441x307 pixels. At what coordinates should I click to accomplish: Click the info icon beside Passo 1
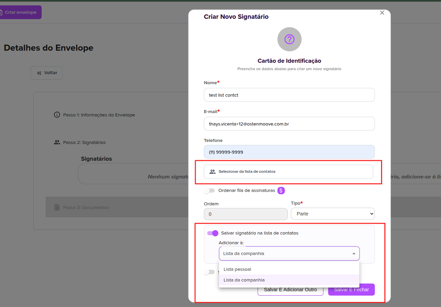click(x=57, y=115)
